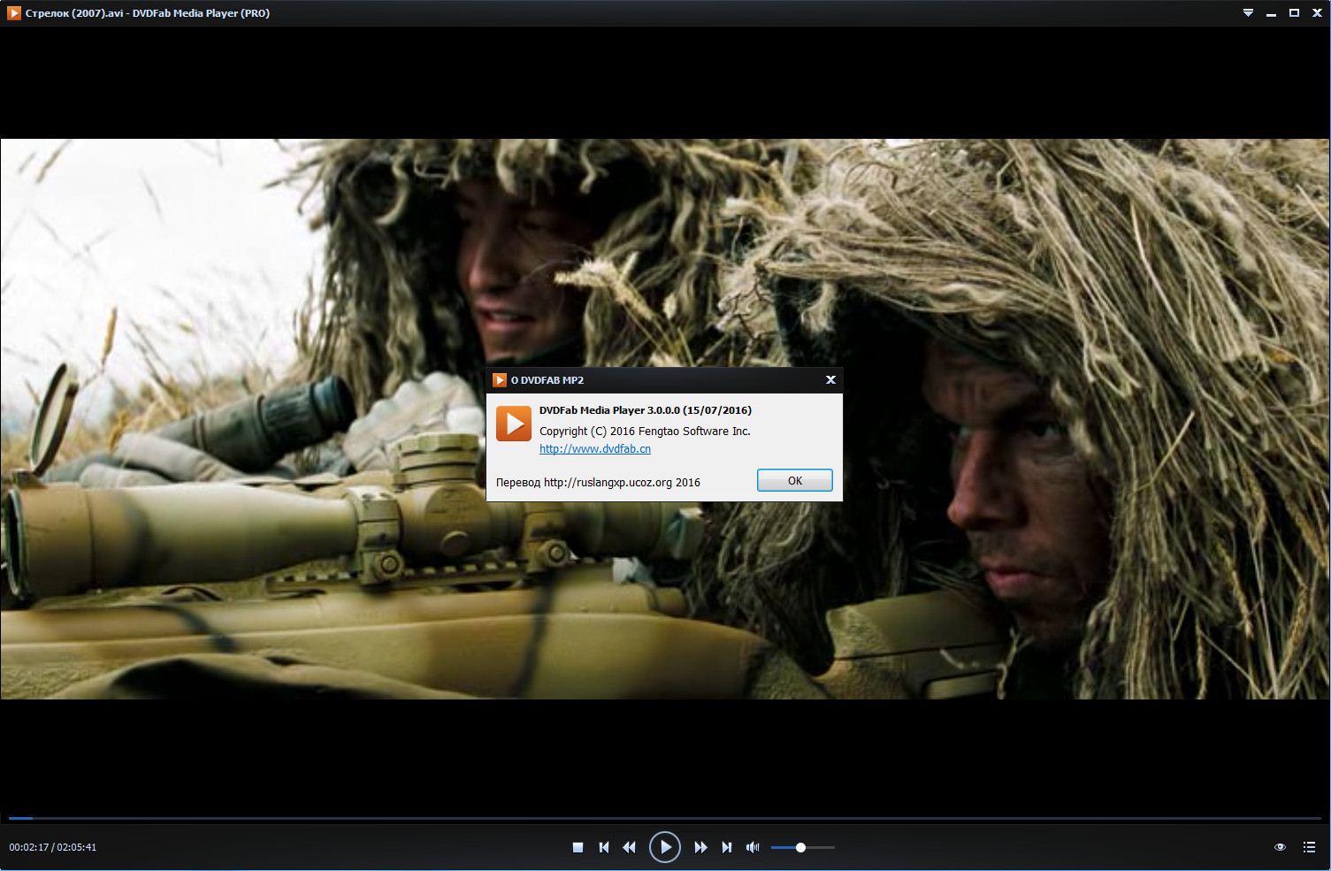1331x871 pixels.
Task: Click the video seek progress bar
Action: (x=665, y=818)
